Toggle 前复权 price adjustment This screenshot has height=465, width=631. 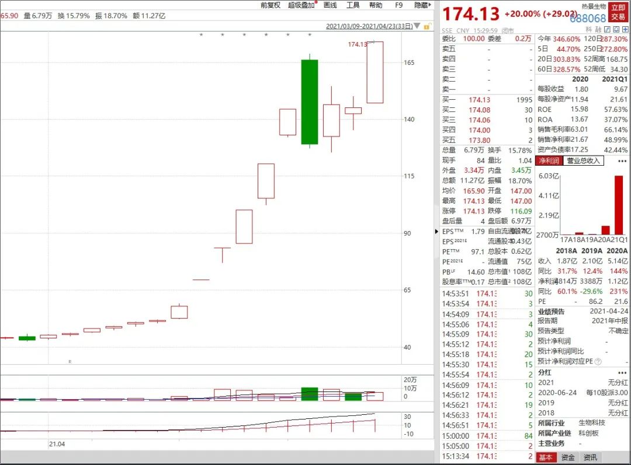coord(270,5)
